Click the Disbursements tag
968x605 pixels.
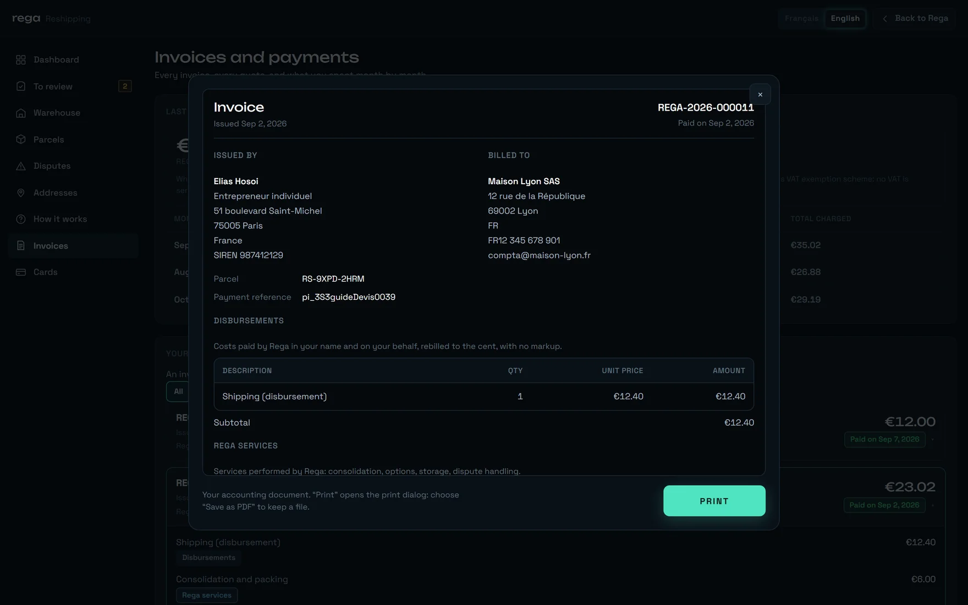point(208,558)
